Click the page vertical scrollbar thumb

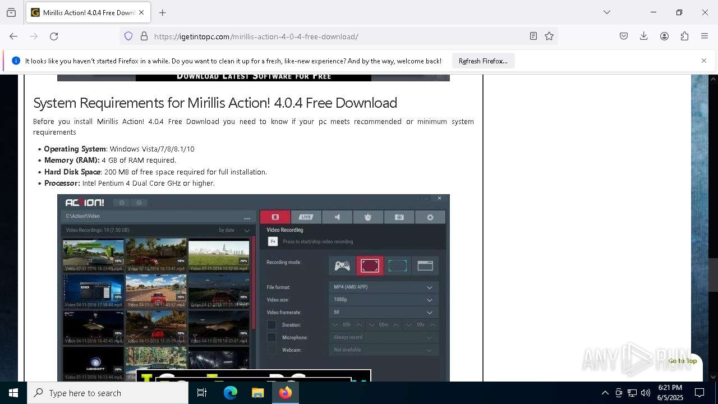[x=713, y=274]
